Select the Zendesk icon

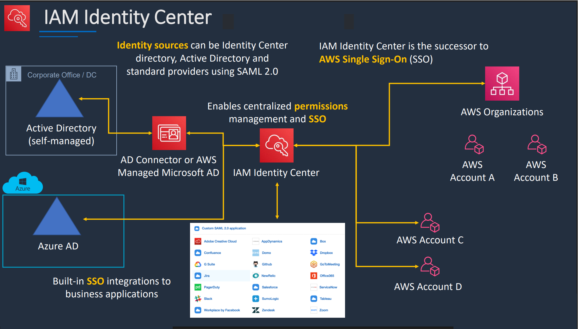(x=256, y=310)
